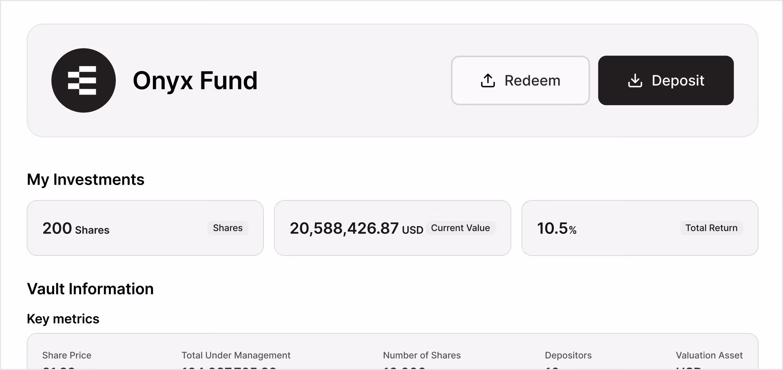783x370 pixels.
Task: Select the Share Price metric label
Action: [x=67, y=355]
